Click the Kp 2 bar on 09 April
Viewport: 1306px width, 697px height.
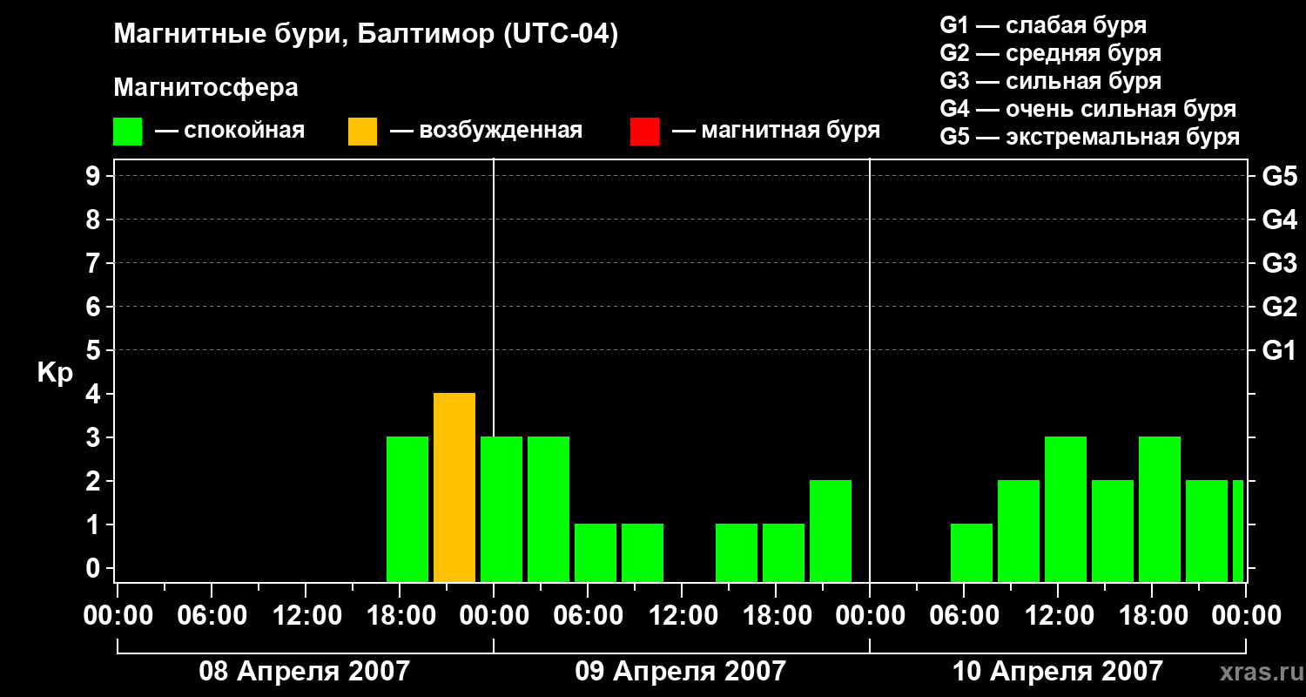(x=831, y=531)
